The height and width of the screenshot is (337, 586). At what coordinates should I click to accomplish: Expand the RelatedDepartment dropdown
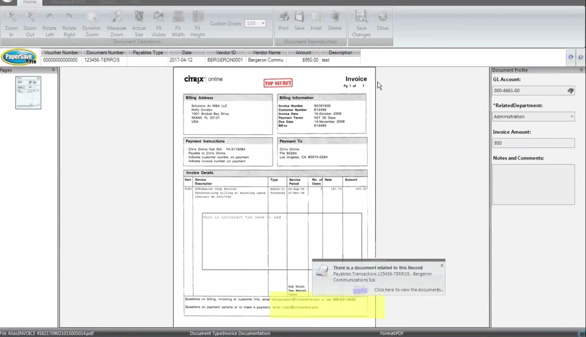click(x=571, y=117)
